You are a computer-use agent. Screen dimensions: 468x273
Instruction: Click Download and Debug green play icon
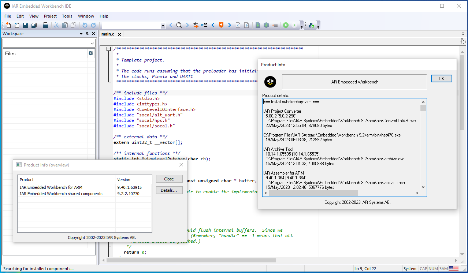click(286, 25)
